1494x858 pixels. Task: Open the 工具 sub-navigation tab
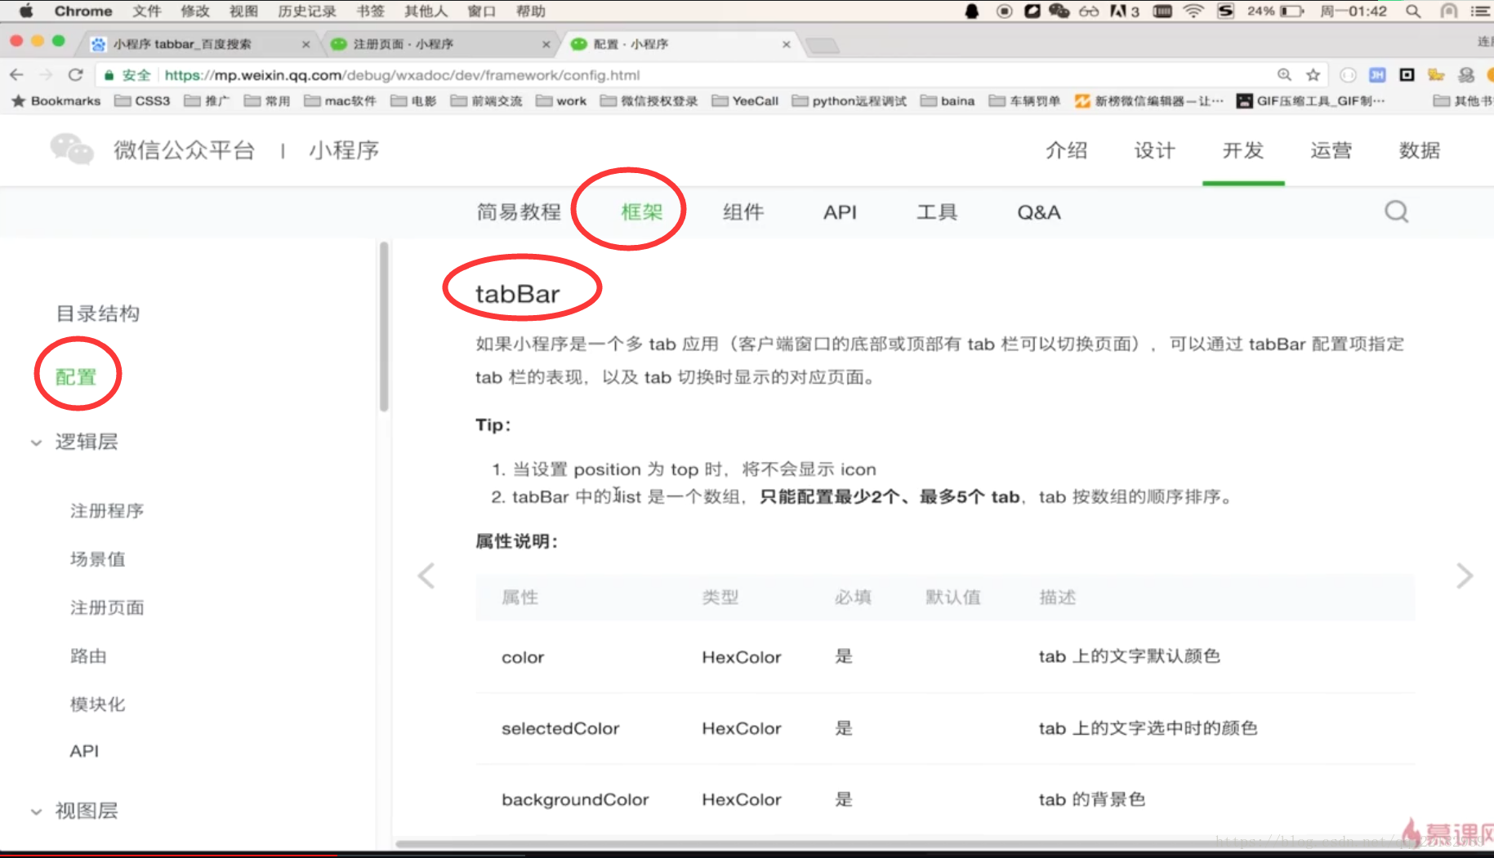coord(937,212)
